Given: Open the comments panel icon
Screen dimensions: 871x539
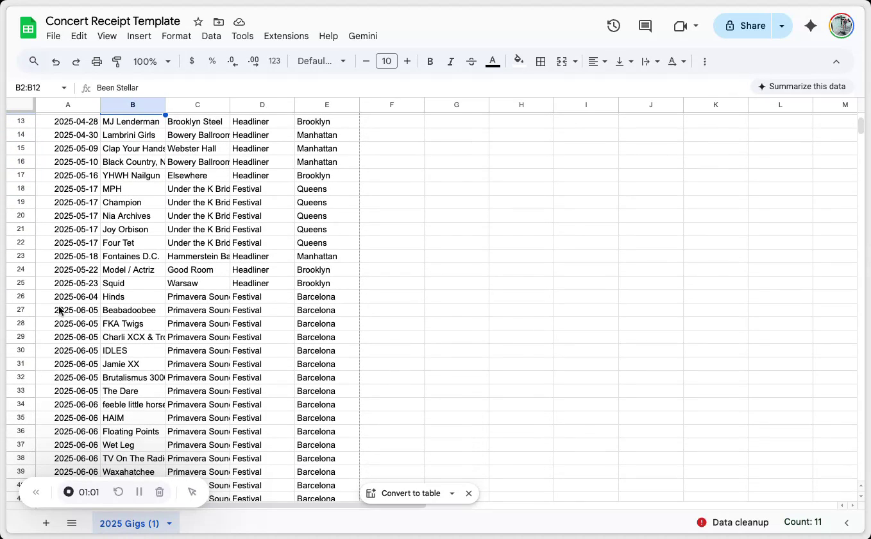Looking at the screenshot, I should point(645,26).
